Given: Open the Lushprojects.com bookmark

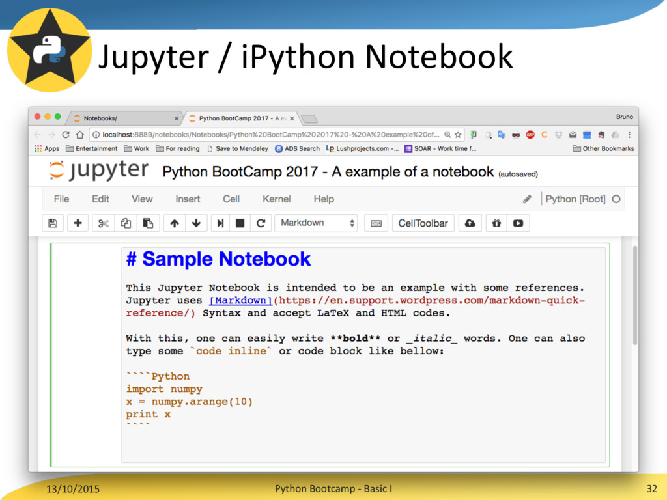Looking at the screenshot, I should click(362, 148).
